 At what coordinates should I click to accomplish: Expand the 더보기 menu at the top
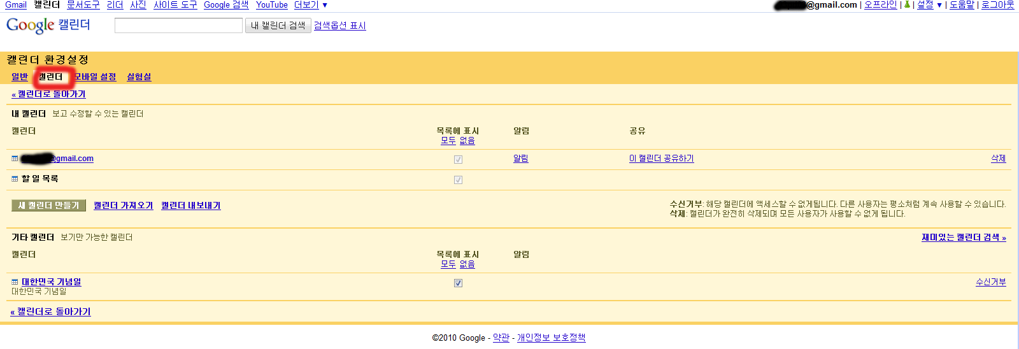[310, 4]
